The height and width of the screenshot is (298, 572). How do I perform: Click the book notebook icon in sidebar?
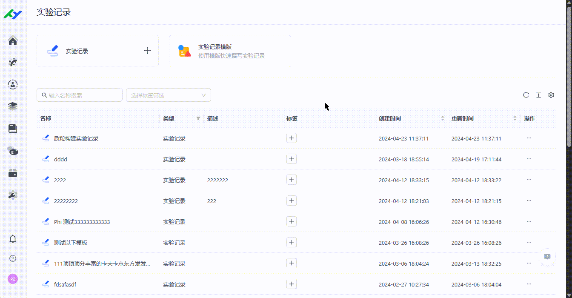coord(13,129)
